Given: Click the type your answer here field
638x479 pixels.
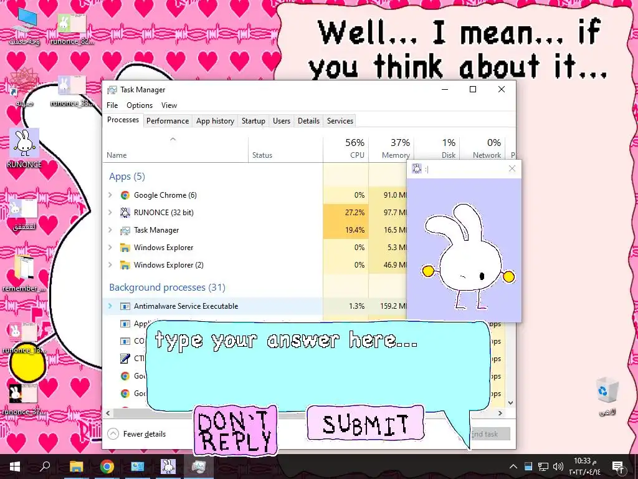Looking at the screenshot, I should click(317, 365).
